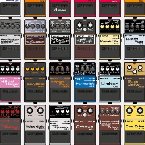Click the OUTPUT arrow on Over Drive OD-1
Viewport: 145px width, 145px height.
coord(126,121)
